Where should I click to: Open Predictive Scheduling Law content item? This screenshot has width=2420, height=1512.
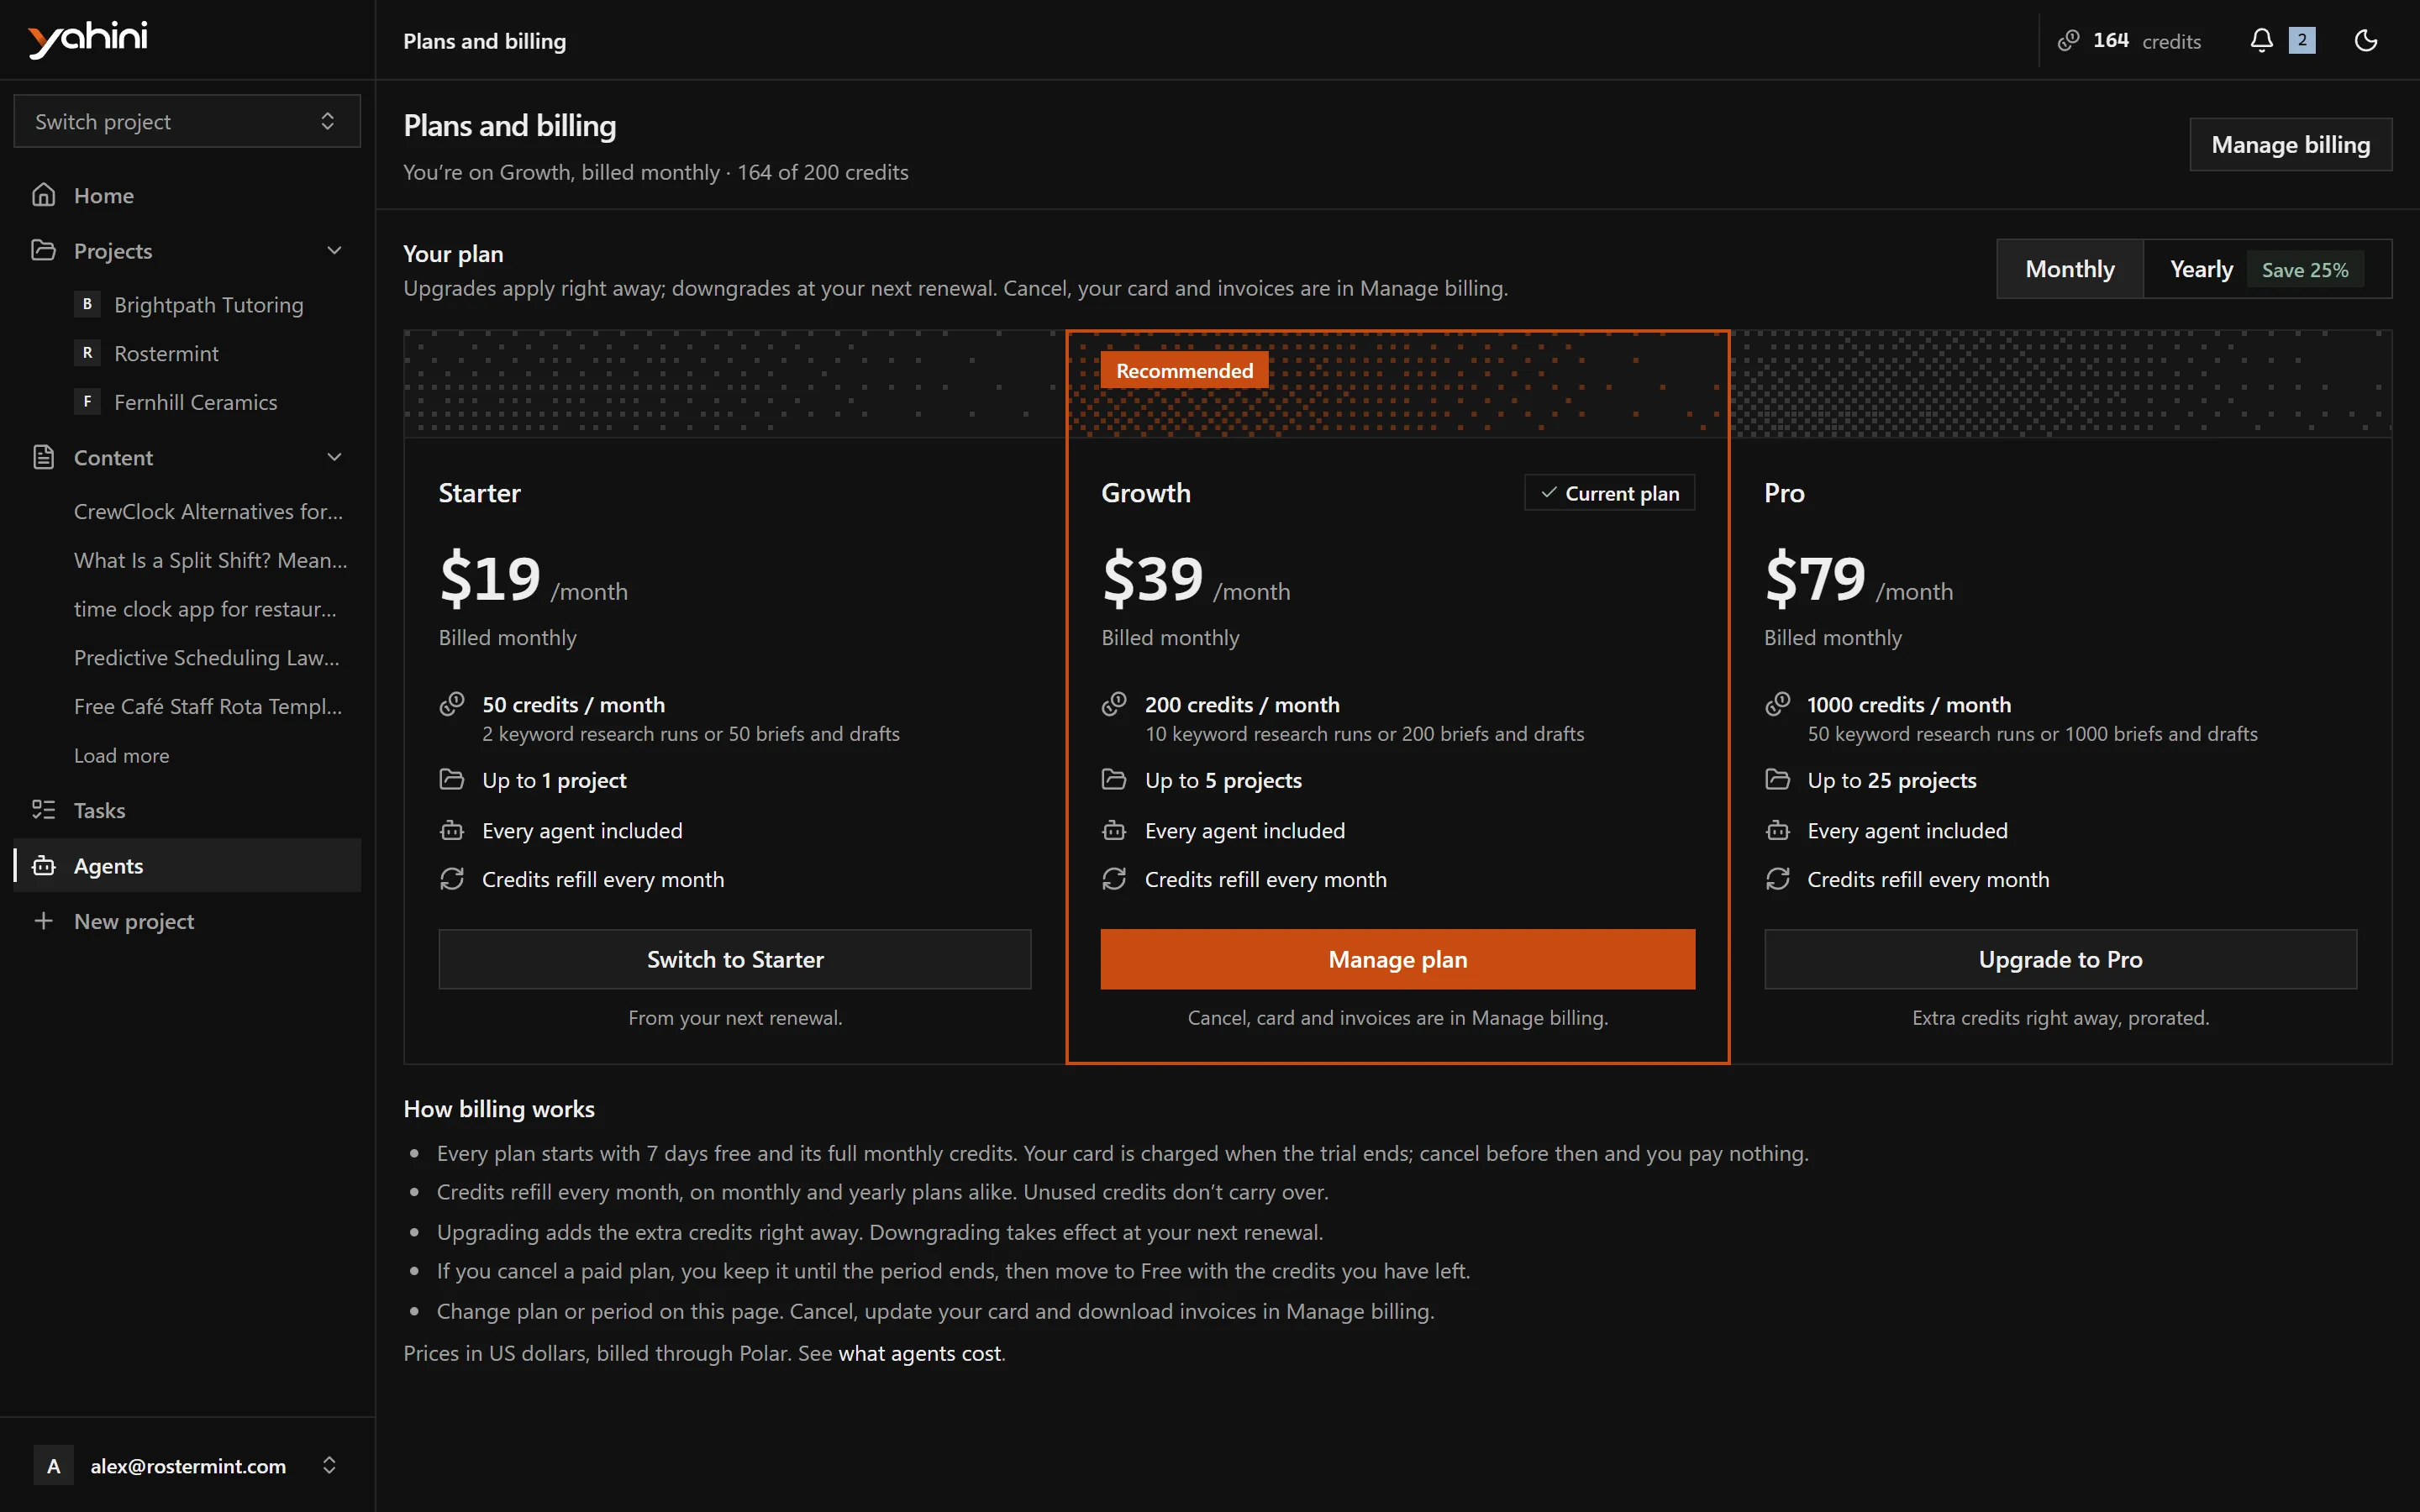pyautogui.click(x=207, y=657)
